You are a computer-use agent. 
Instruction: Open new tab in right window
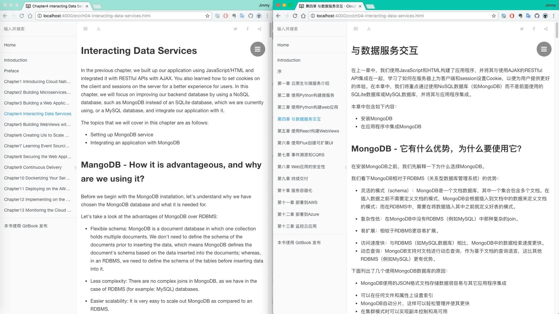pyautogui.click(x=370, y=7)
